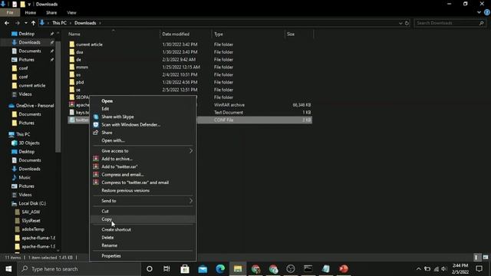This screenshot has width=491, height=276.
Task: Click the Forward navigation arrow
Action: pos(17,23)
